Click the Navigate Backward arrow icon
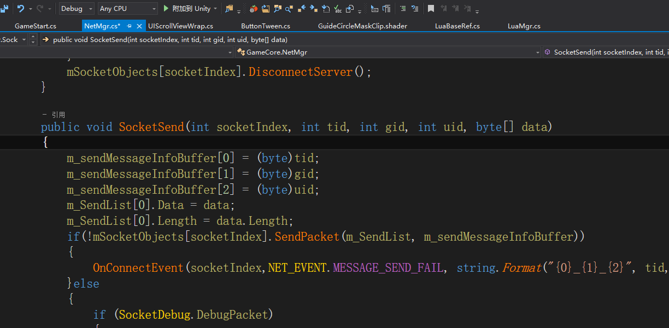This screenshot has width=669, height=328. tap(302, 8)
